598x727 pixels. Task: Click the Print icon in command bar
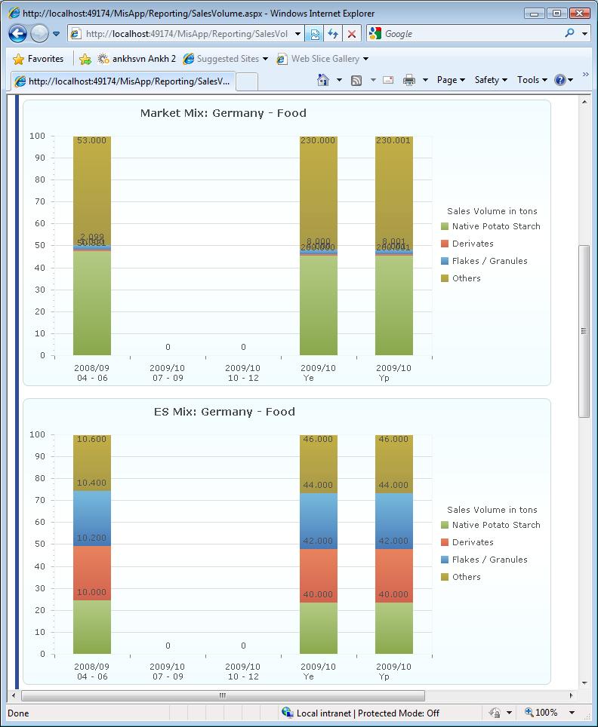409,80
